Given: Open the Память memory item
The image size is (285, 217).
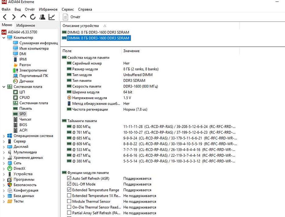Looking at the screenshot, I should [x=23, y=108].
